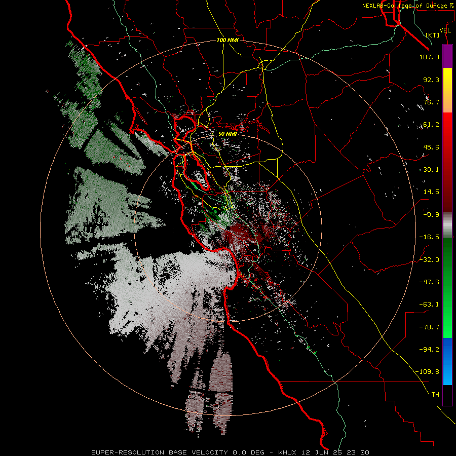
Task: Click the blue segment of the color bar
Action: coord(447,361)
